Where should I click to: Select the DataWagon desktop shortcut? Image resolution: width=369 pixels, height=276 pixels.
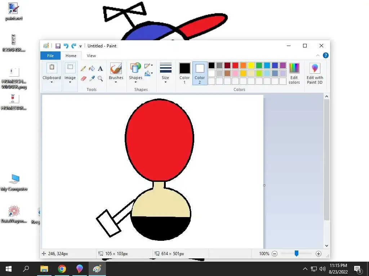(x=14, y=214)
